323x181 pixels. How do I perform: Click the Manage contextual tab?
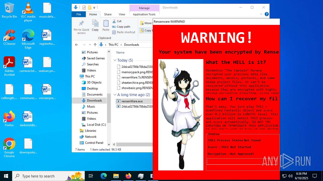tap(144, 8)
